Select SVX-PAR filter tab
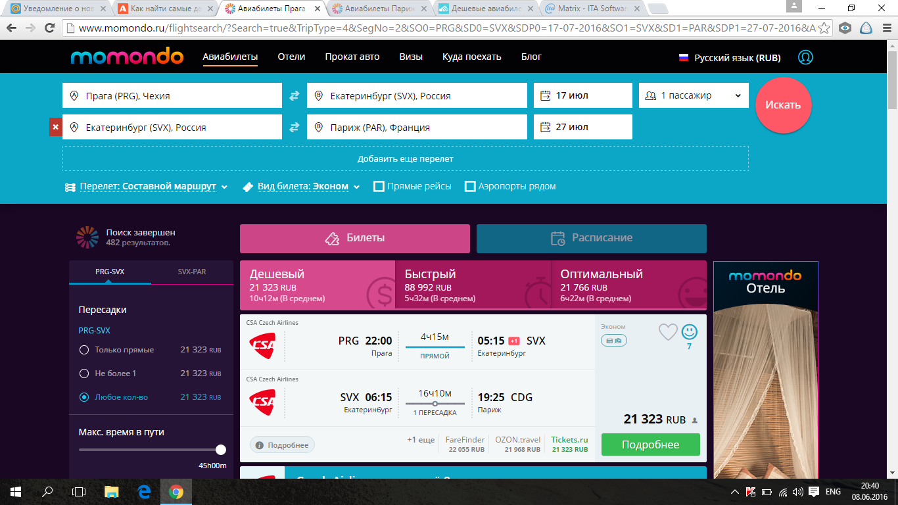The width and height of the screenshot is (898, 505). 192,272
